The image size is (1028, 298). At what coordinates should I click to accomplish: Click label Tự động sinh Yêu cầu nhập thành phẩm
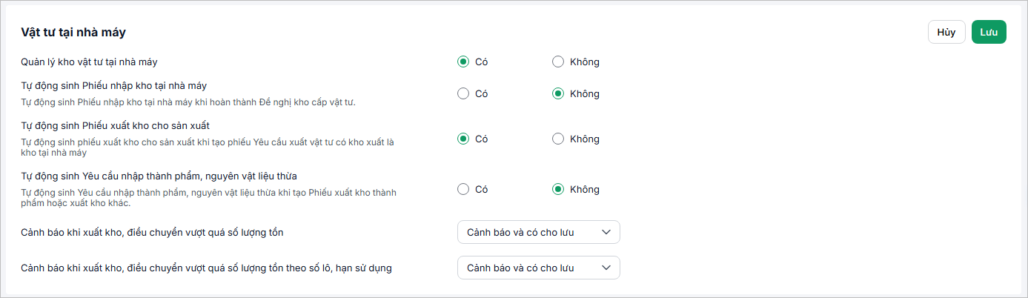[x=159, y=176]
